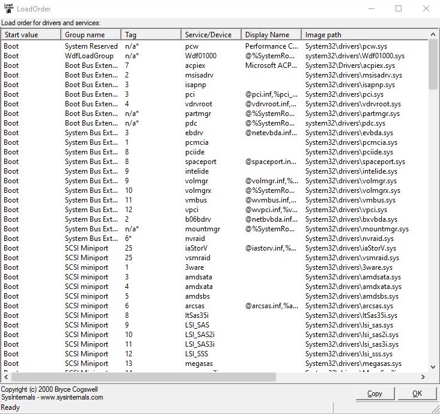Select the partmgr service entry
Viewport: 440px width, 414px height.
click(x=198, y=114)
